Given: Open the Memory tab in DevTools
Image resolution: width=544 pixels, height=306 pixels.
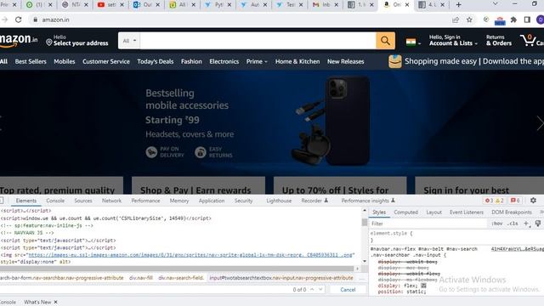Looking at the screenshot, I should [x=179, y=201].
